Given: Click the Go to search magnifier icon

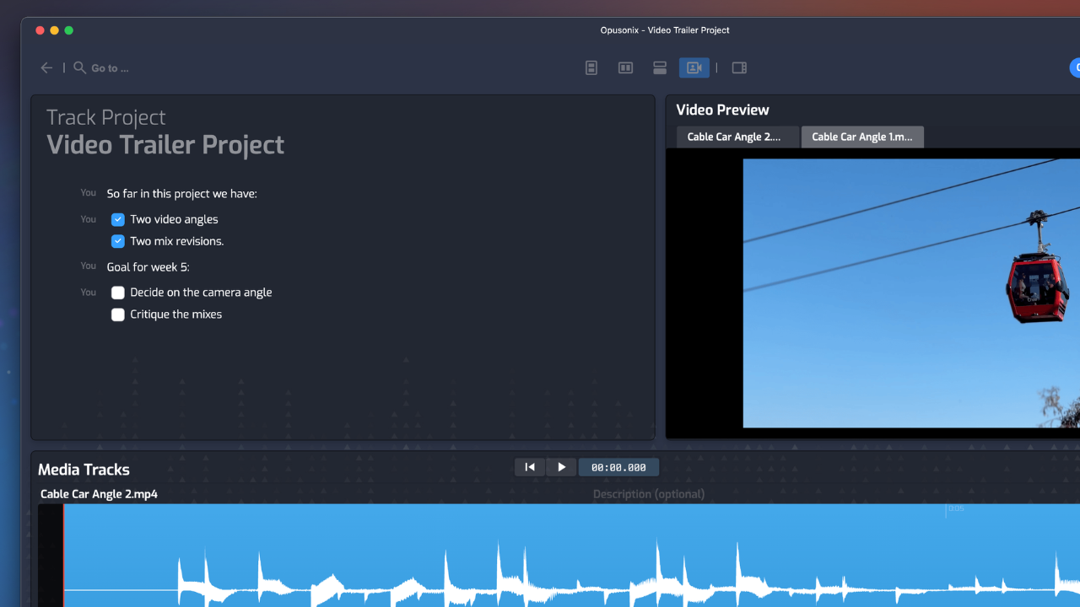Looking at the screenshot, I should pyautogui.click(x=79, y=67).
